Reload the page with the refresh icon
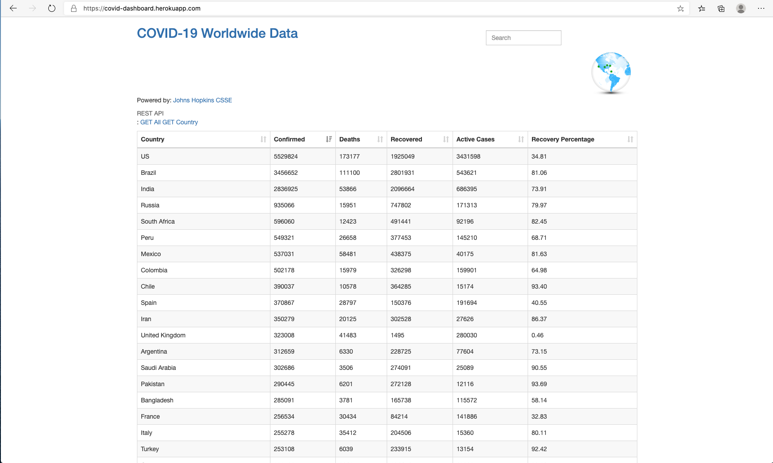 pos(52,8)
